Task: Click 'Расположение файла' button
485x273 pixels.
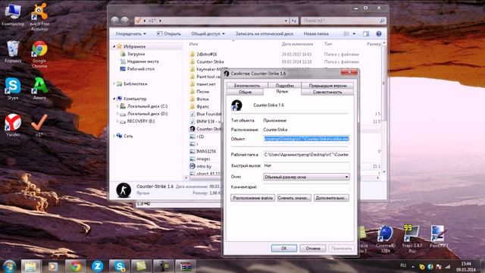Action: (x=252, y=198)
